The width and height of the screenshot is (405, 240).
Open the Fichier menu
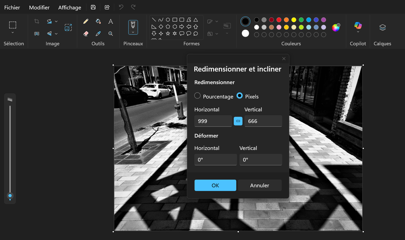coord(12,8)
